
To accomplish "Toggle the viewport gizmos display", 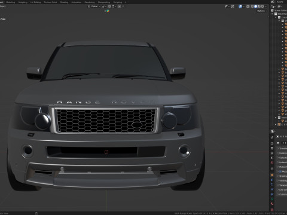I will 233,7.
